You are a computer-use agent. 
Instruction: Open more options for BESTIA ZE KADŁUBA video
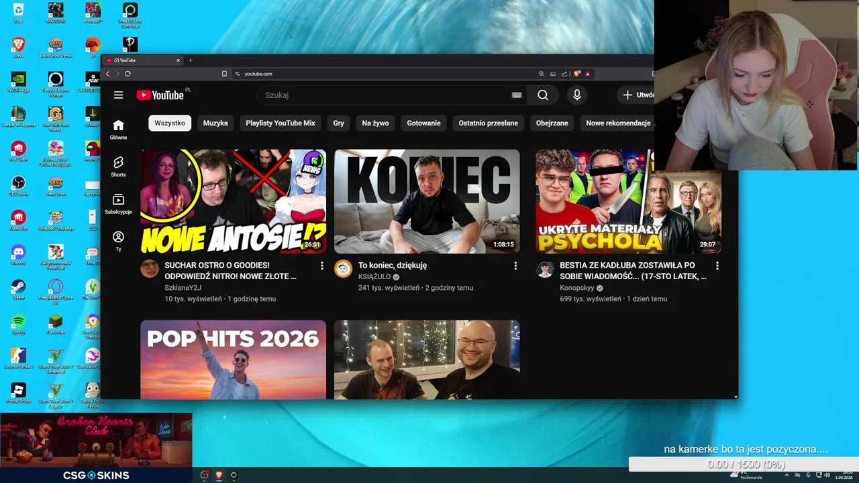717,266
